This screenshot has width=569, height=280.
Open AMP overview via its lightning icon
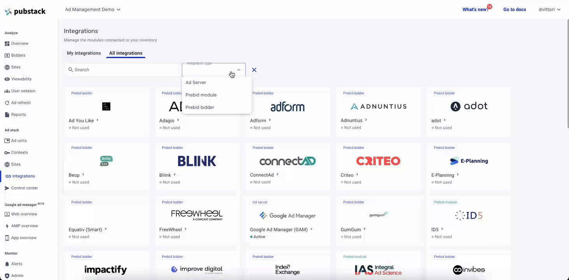point(7,226)
